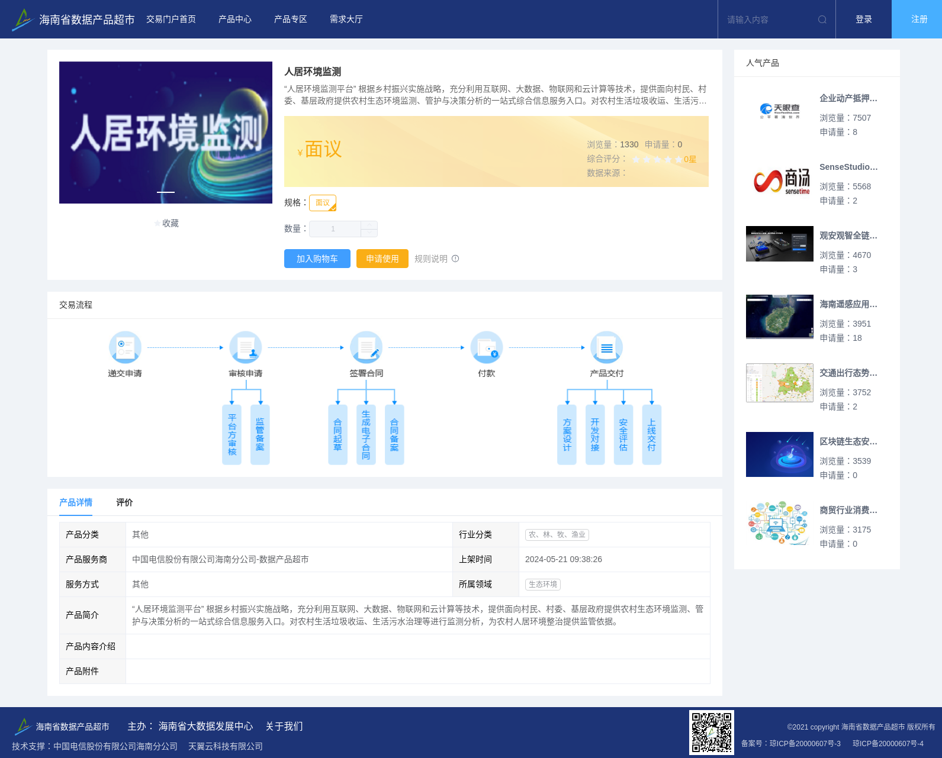Click the 申请使用 button
Viewport: 942px width, 758px height.
tap(382, 259)
